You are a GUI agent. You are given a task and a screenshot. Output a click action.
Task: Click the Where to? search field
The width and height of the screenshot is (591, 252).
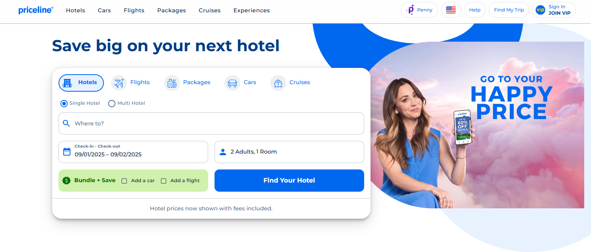pos(211,123)
